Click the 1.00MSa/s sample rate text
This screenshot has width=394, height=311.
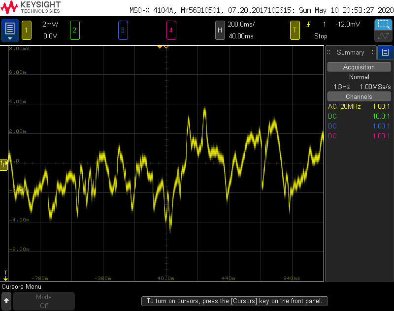click(375, 87)
